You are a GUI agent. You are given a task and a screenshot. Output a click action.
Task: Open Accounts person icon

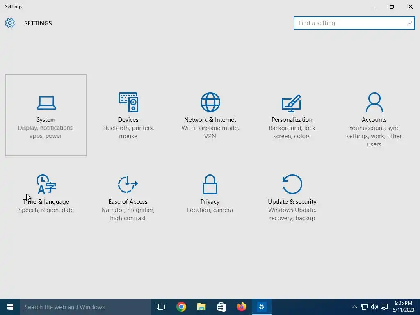(374, 102)
